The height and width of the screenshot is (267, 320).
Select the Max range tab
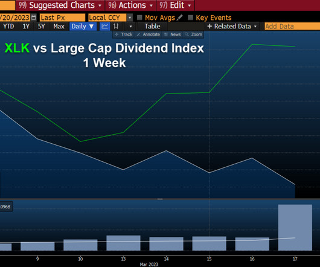pyautogui.click(x=59, y=27)
